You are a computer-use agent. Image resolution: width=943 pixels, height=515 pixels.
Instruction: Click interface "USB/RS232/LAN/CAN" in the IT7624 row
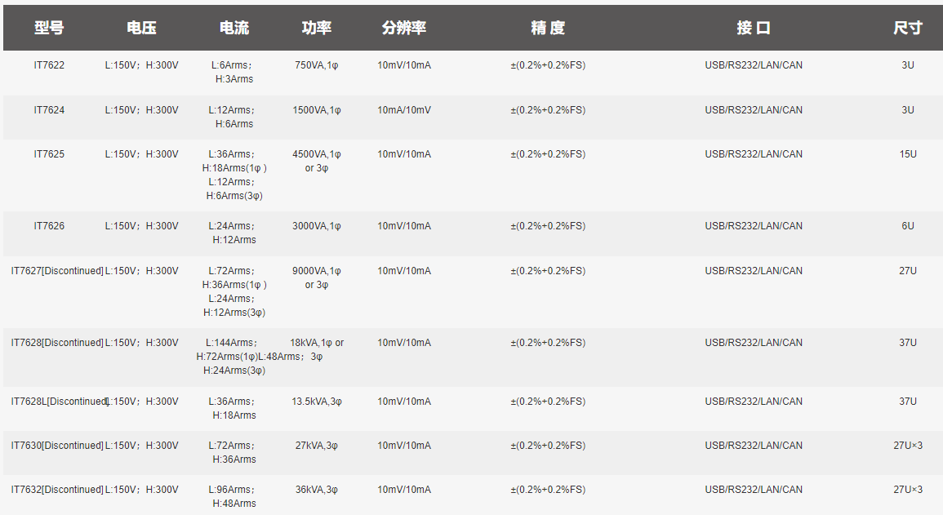click(x=754, y=110)
